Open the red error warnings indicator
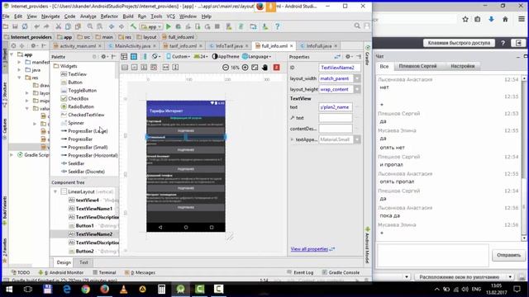Image resolution: width=529 pixels, height=297 pixels. pos(276,68)
